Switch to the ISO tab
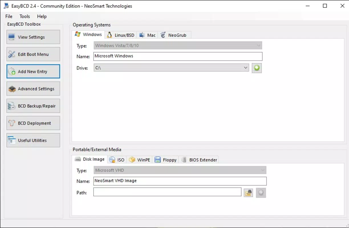Screen dimensions: 349x228 [x=117, y=160]
